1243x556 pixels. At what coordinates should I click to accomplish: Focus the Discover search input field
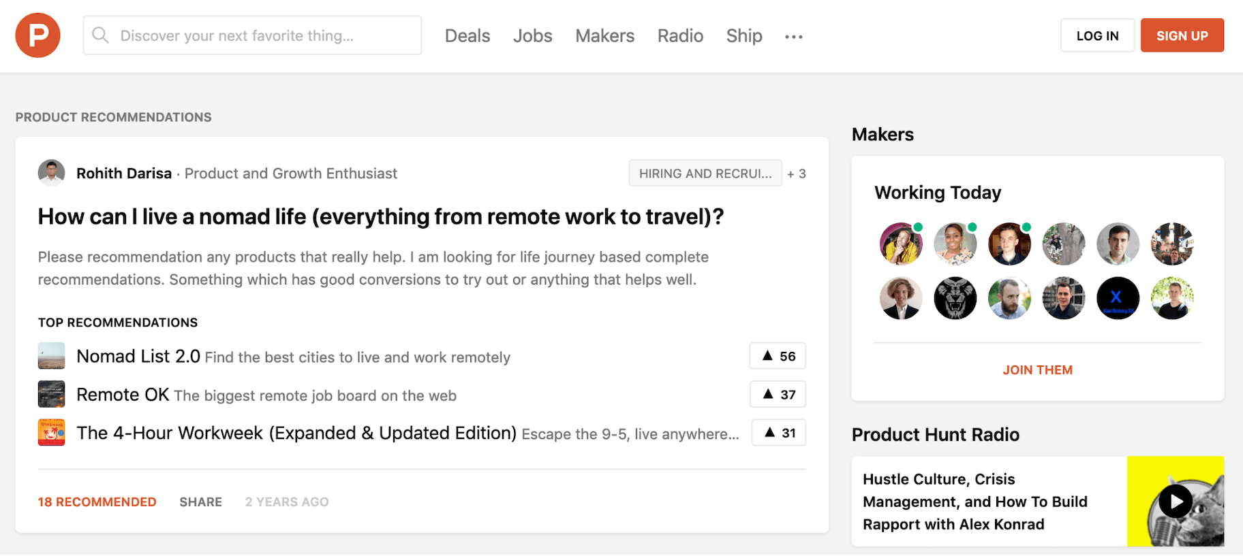(x=266, y=36)
